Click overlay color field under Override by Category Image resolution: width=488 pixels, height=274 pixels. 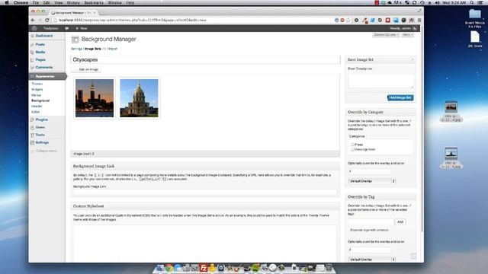369,171
